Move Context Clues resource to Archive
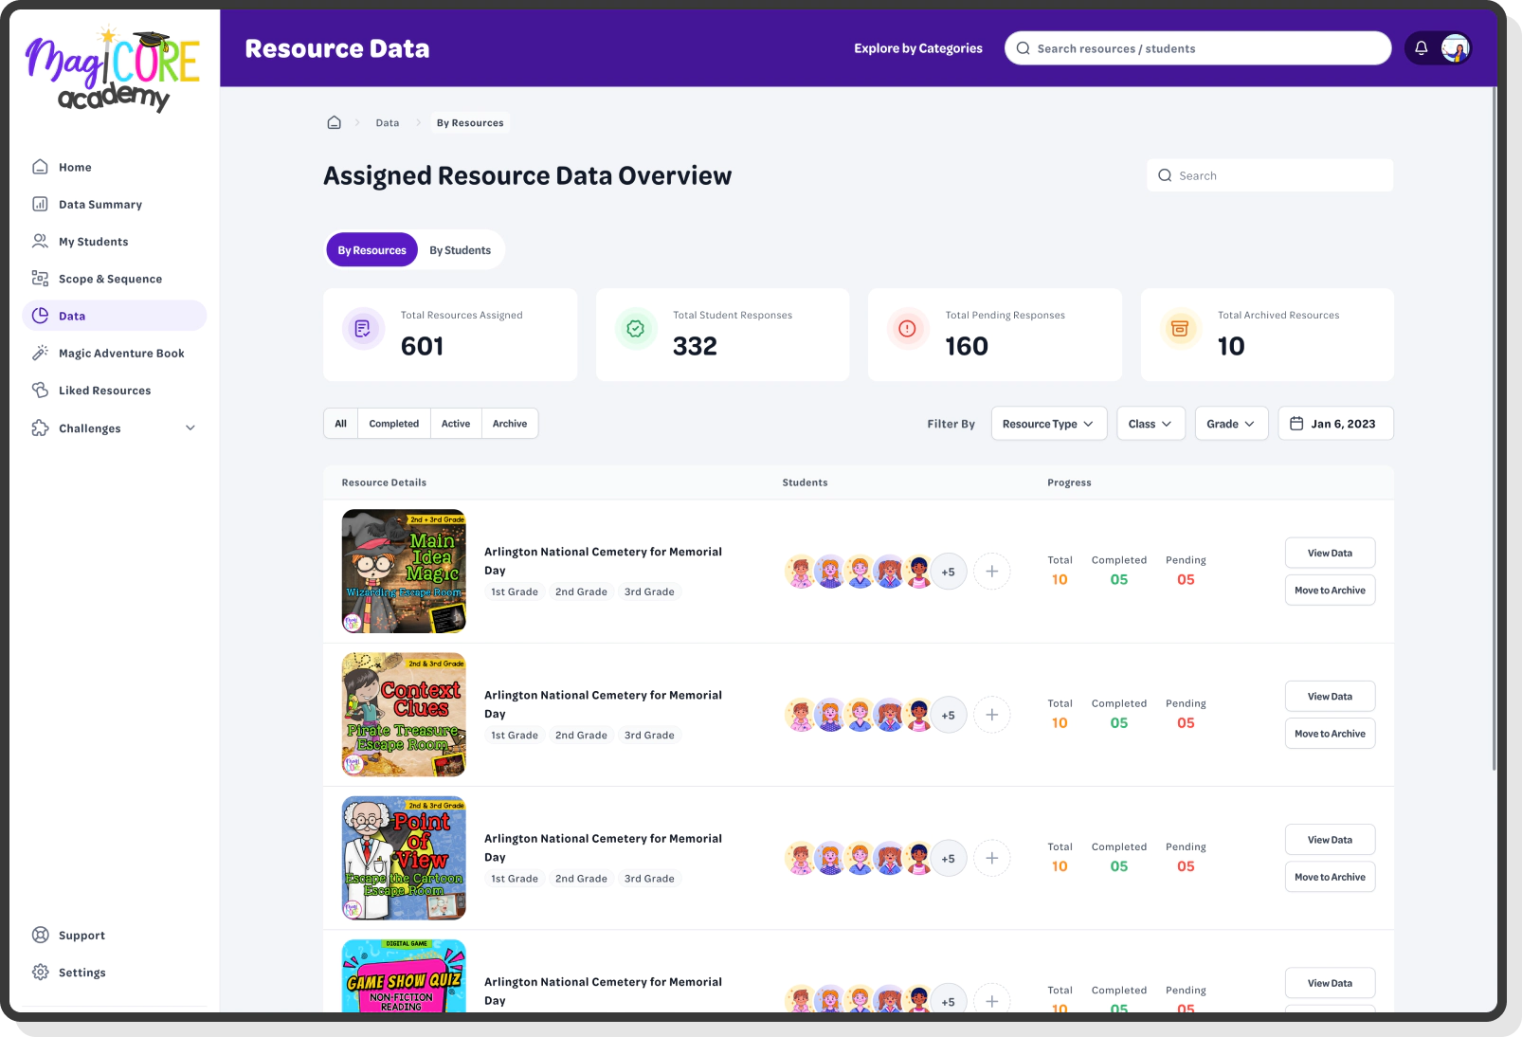This screenshot has height=1037, width=1522. (x=1330, y=733)
